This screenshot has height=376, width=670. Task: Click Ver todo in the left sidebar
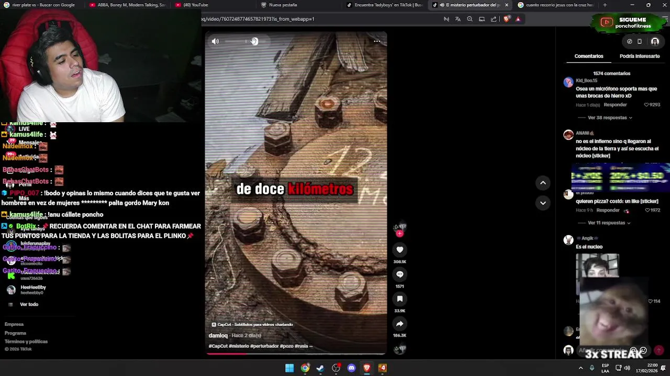[x=29, y=304]
